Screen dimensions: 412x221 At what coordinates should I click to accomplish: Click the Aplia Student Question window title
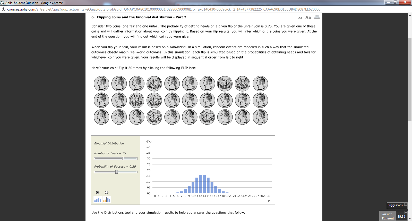[34, 3]
